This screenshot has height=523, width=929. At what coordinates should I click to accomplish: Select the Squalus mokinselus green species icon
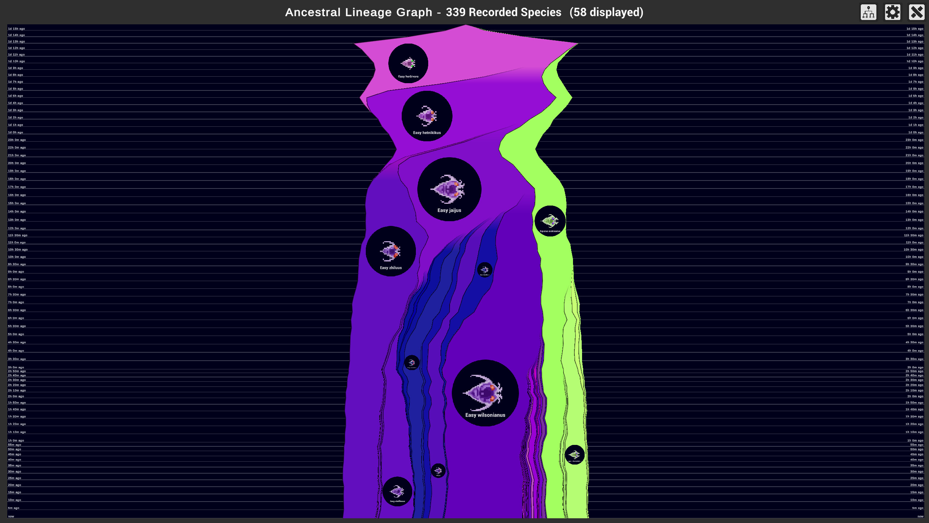[x=549, y=220]
